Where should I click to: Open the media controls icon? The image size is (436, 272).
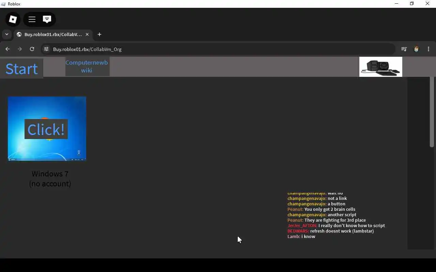click(x=404, y=49)
